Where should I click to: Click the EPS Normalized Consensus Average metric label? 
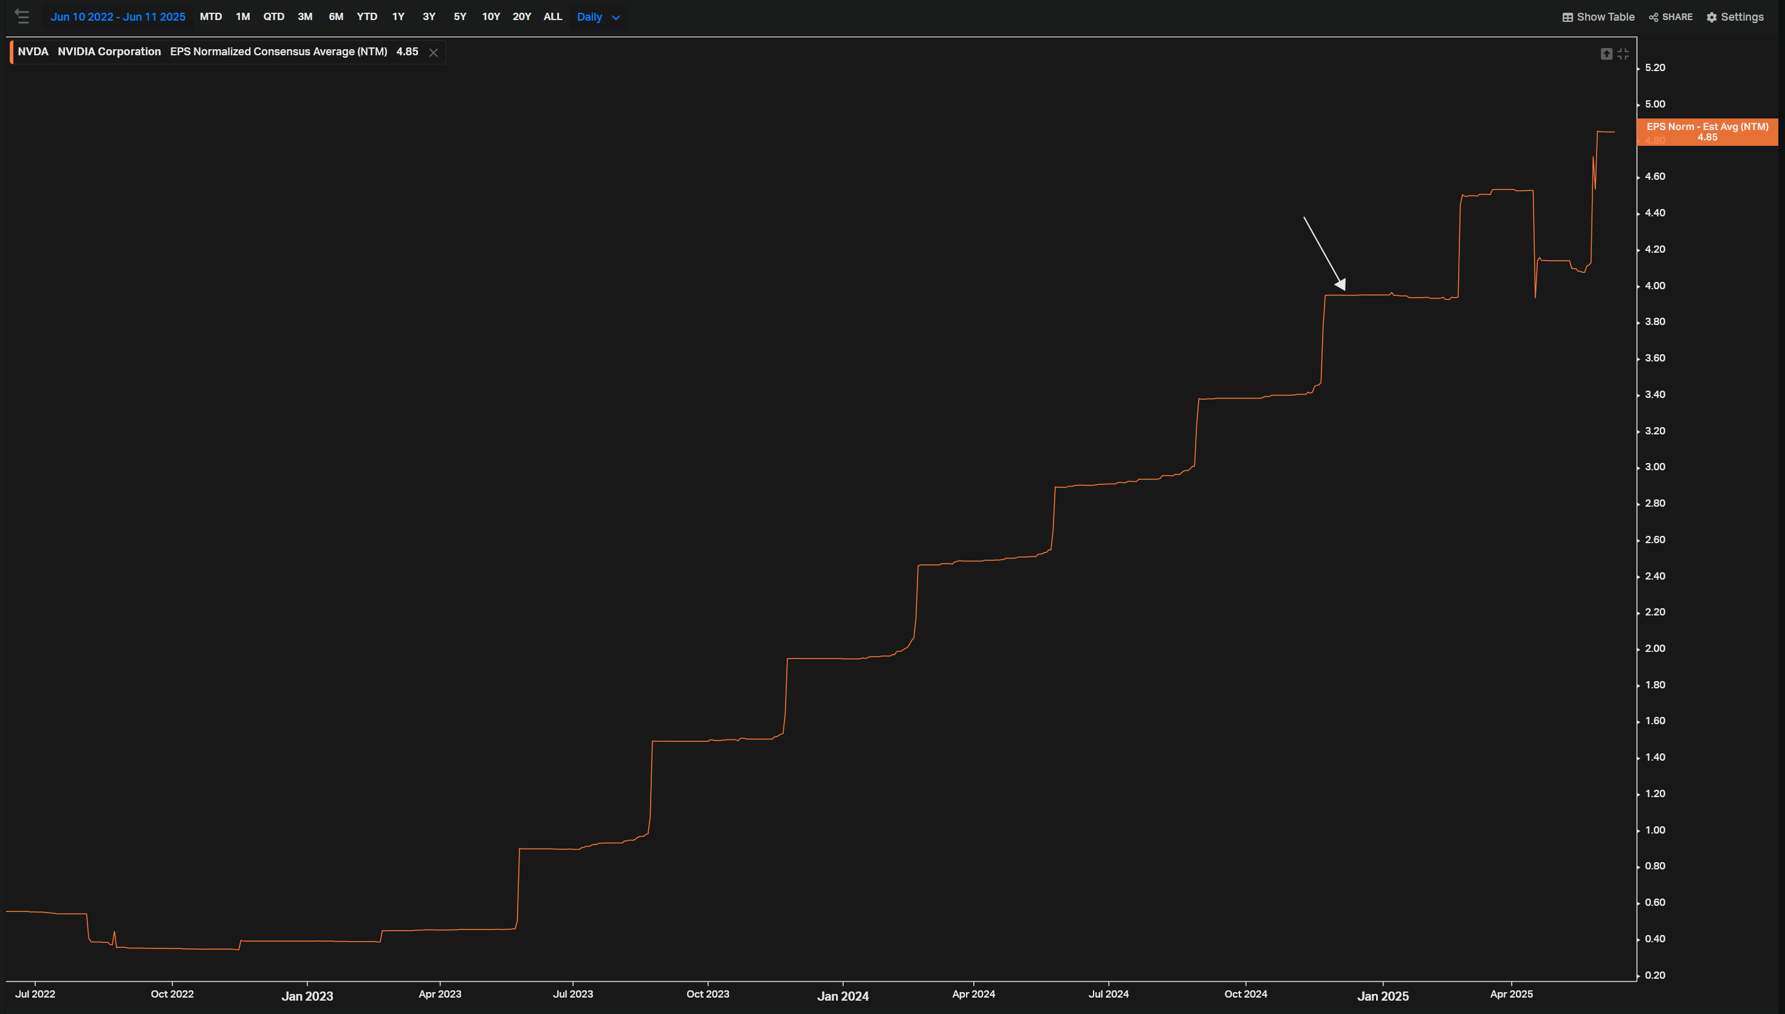[x=279, y=52]
